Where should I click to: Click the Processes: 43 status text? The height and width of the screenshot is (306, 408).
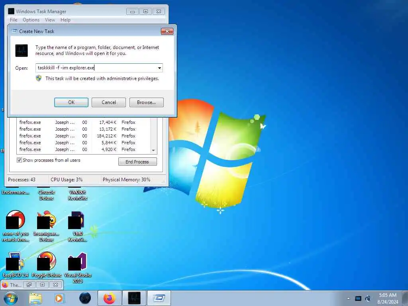click(22, 180)
